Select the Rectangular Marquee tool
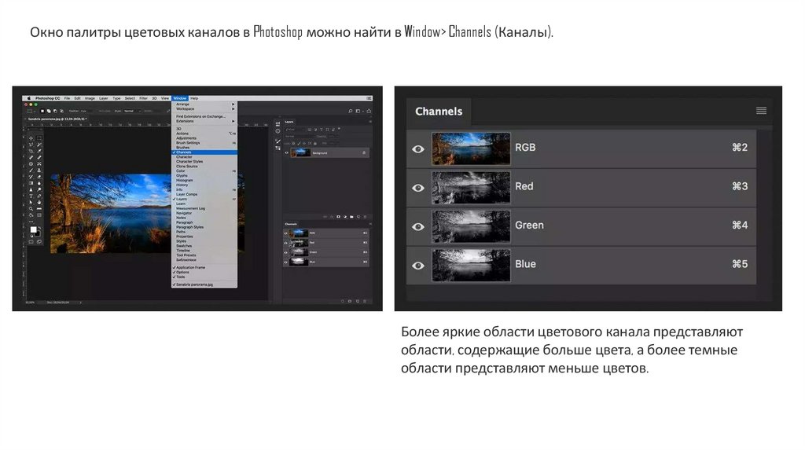This screenshot has height=451, width=805. pyautogui.click(x=39, y=138)
